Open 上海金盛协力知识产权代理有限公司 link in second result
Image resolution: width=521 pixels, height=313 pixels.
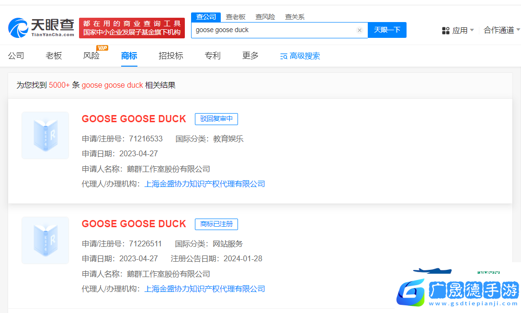[x=204, y=289]
